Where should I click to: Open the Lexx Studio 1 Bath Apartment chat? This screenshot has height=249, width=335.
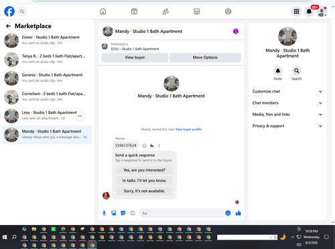47,116
